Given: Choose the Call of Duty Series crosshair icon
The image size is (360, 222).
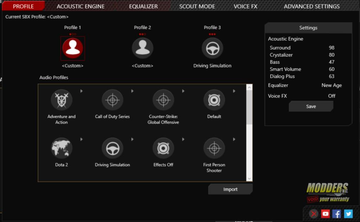Looking at the screenshot, I should (112, 100).
